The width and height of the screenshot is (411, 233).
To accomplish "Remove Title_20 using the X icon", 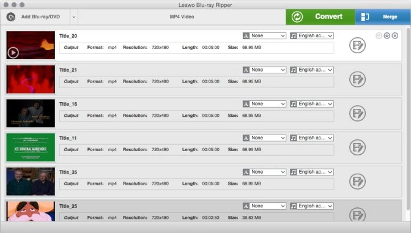I will (395, 35).
